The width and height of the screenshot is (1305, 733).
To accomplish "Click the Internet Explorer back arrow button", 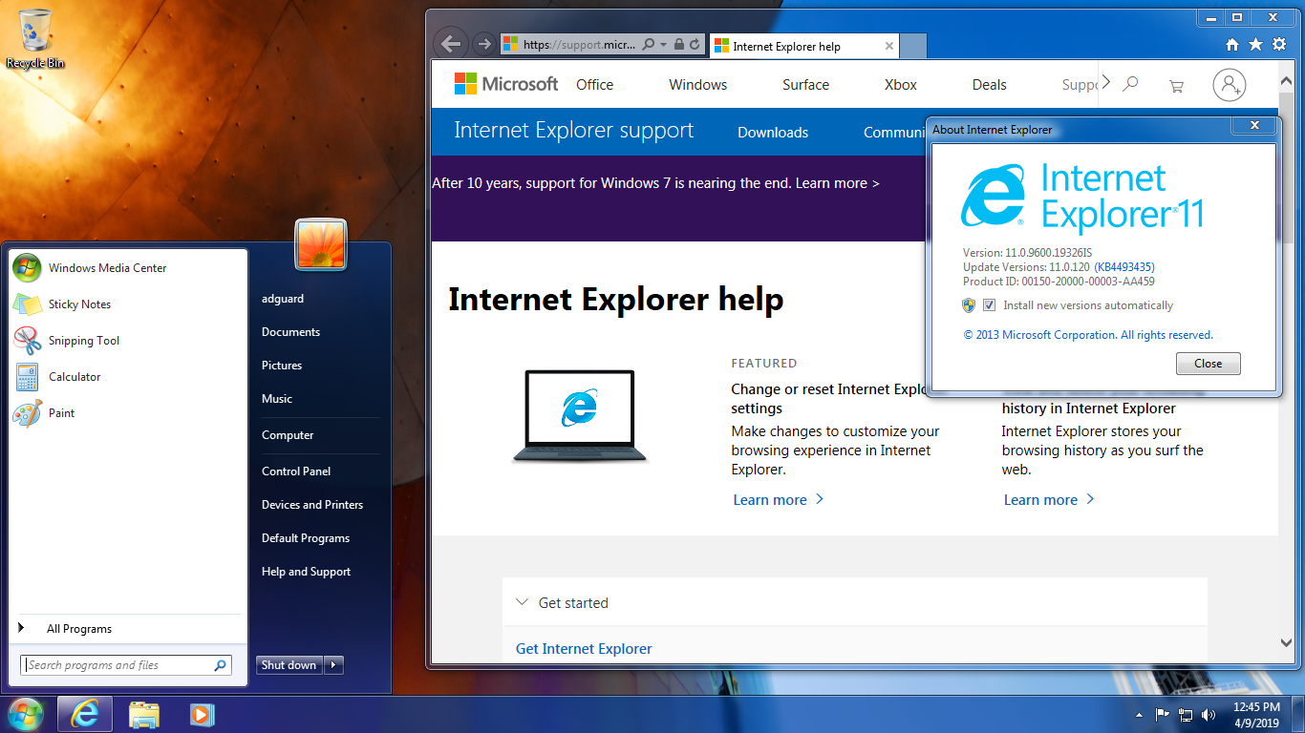I will pyautogui.click(x=450, y=44).
